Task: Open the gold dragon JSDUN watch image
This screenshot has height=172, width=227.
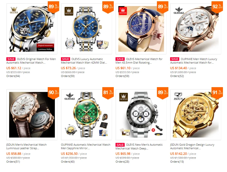Action: click(x=196, y=115)
